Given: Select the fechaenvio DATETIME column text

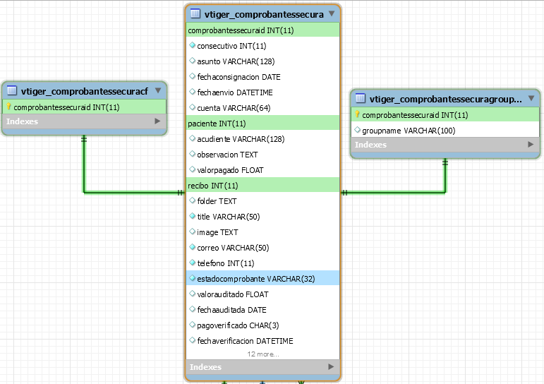Looking at the screenshot, I should (235, 92).
